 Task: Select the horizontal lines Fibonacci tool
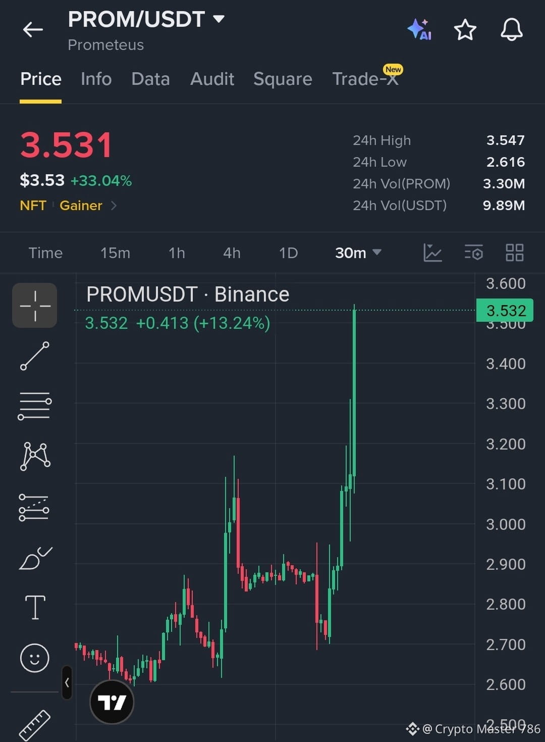35,406
